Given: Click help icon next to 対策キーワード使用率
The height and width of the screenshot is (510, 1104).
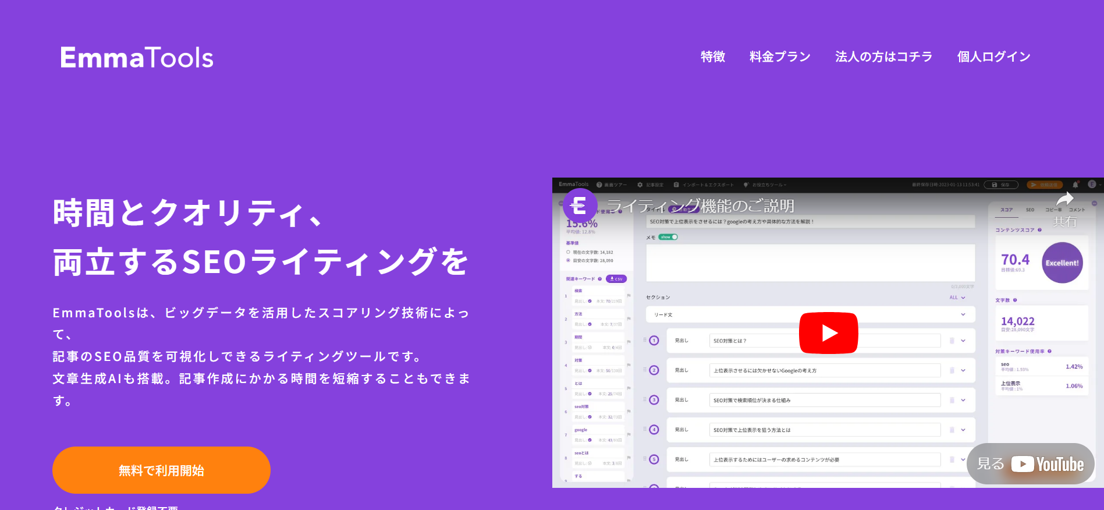Looking at the screenshot, I should [1049, 351].
